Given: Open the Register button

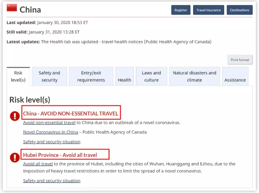Looking at the screenshot, I should pos(181,10).
